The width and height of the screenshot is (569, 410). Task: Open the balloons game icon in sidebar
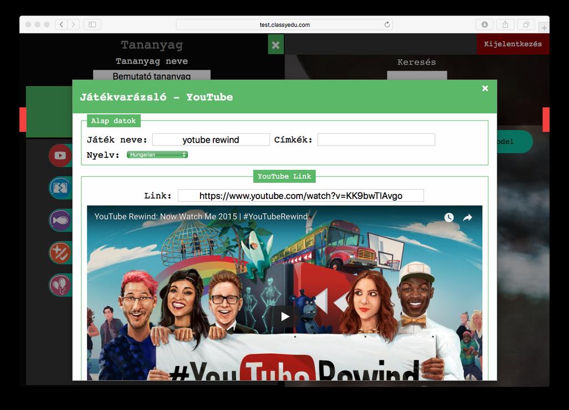60,285
